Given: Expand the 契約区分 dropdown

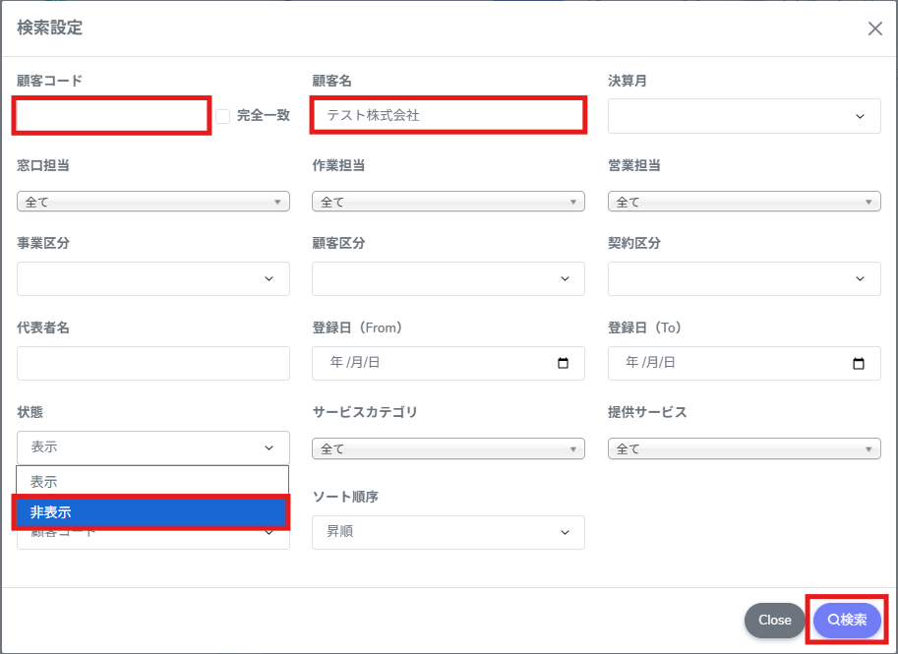Looking at the screenshot, I should [744, 279].
